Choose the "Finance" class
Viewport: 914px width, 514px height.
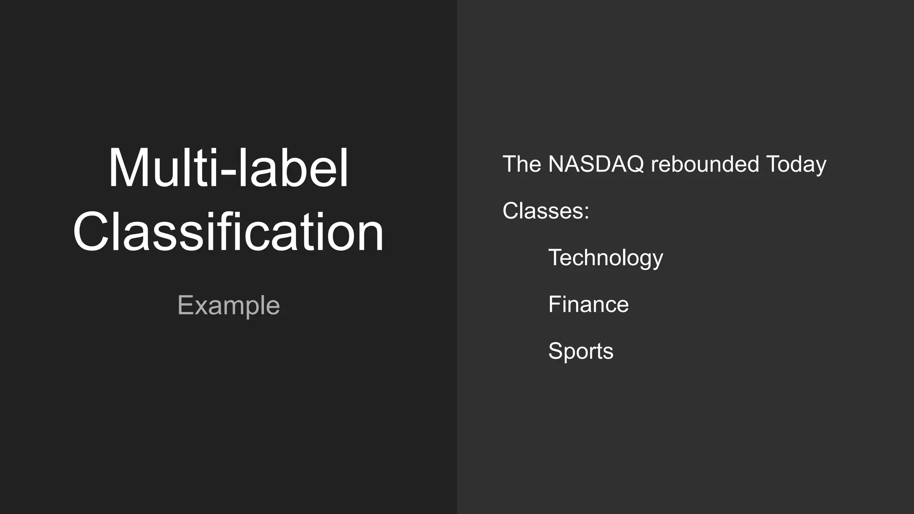pyautogui.click(x=588, y=304)
